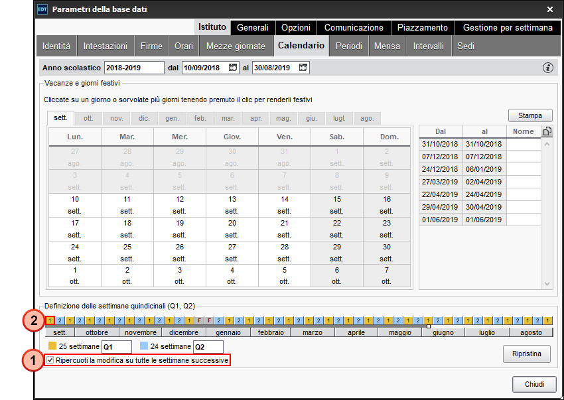Click the 30/04/2019 end date cell

(484, 207)
